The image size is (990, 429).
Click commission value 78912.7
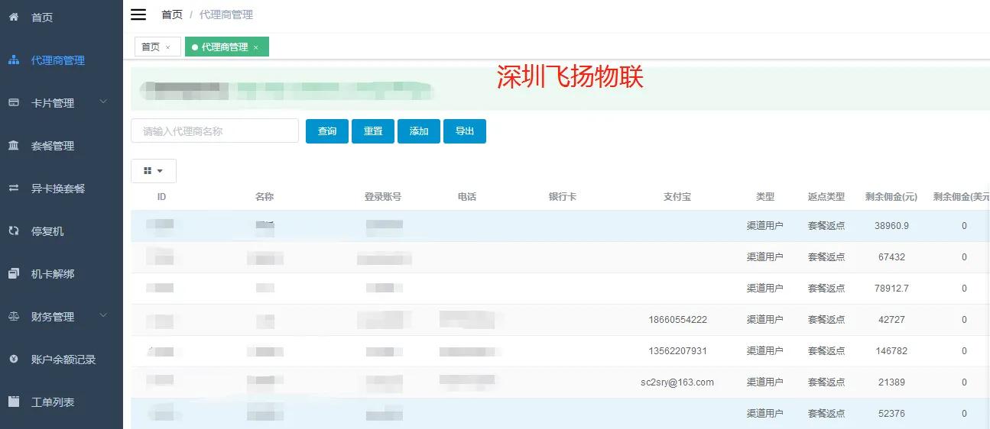[x=891, y=289]
